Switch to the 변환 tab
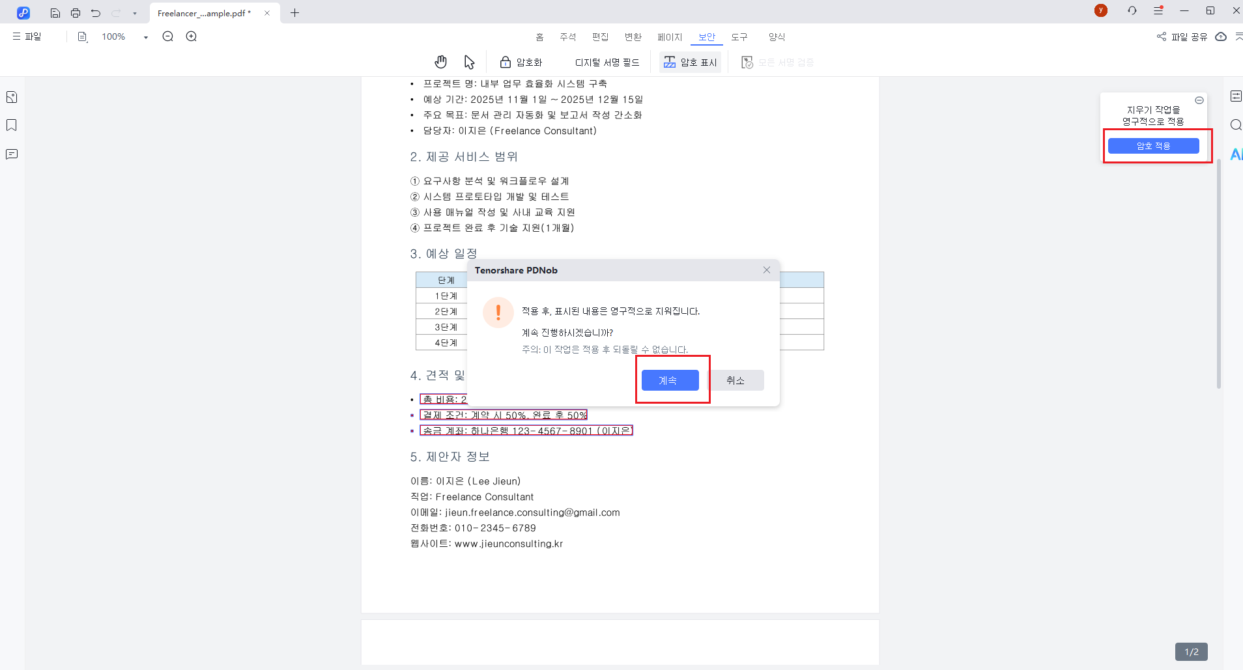The height and width of the screenshot is (670, 1243). [633, 37]
